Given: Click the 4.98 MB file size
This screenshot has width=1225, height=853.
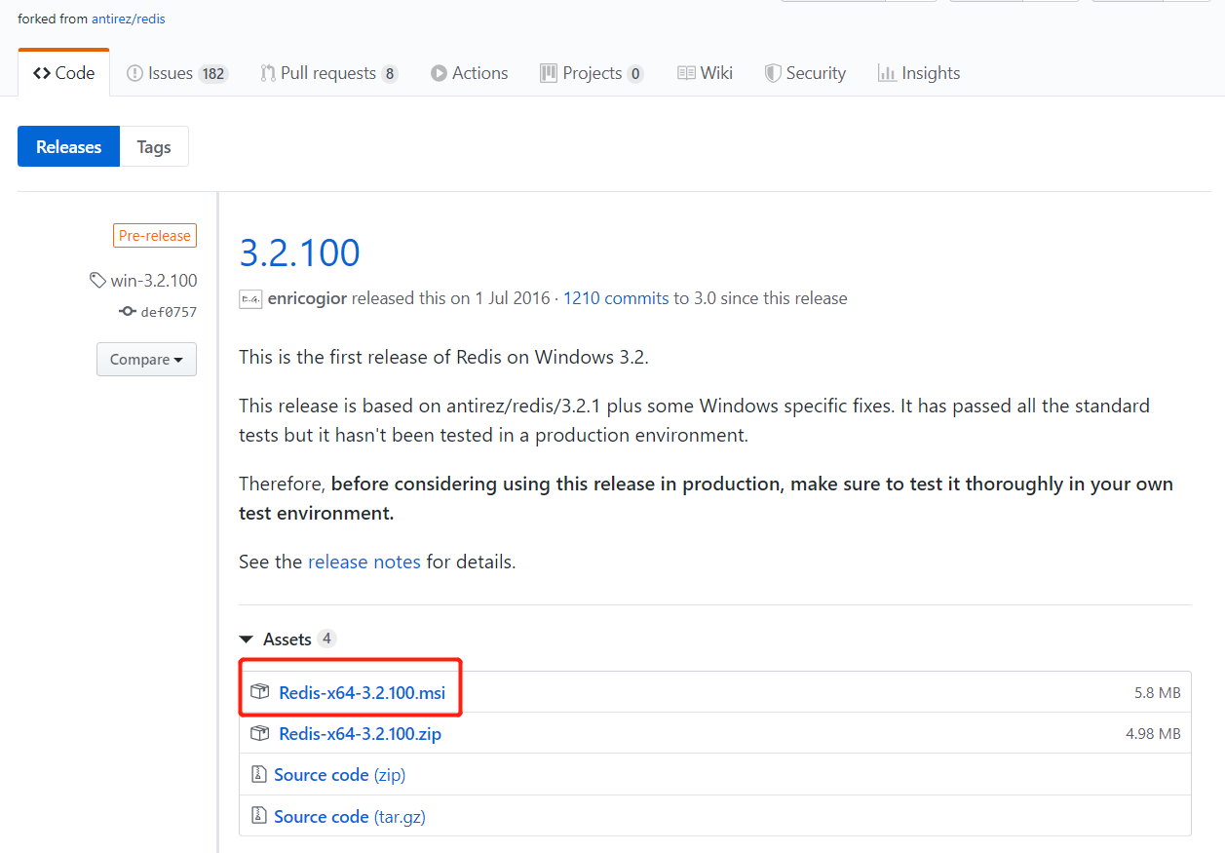Looking at the screenshot, I should [1153, 734].
